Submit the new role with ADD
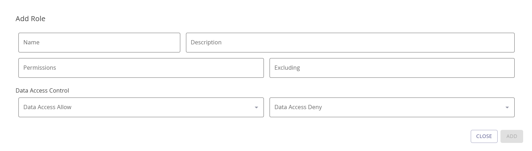This screenshot has width=532, height=151. coord(511,137)
